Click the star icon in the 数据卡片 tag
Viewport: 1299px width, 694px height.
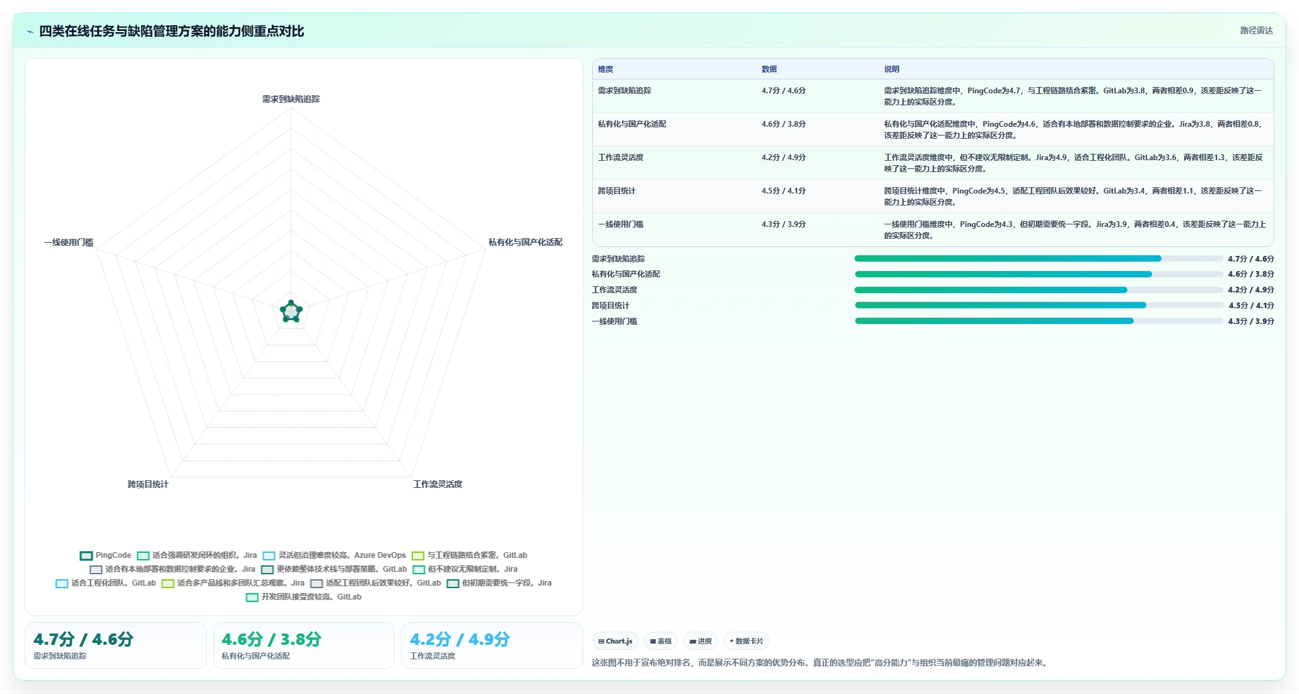tap(731, 641)
